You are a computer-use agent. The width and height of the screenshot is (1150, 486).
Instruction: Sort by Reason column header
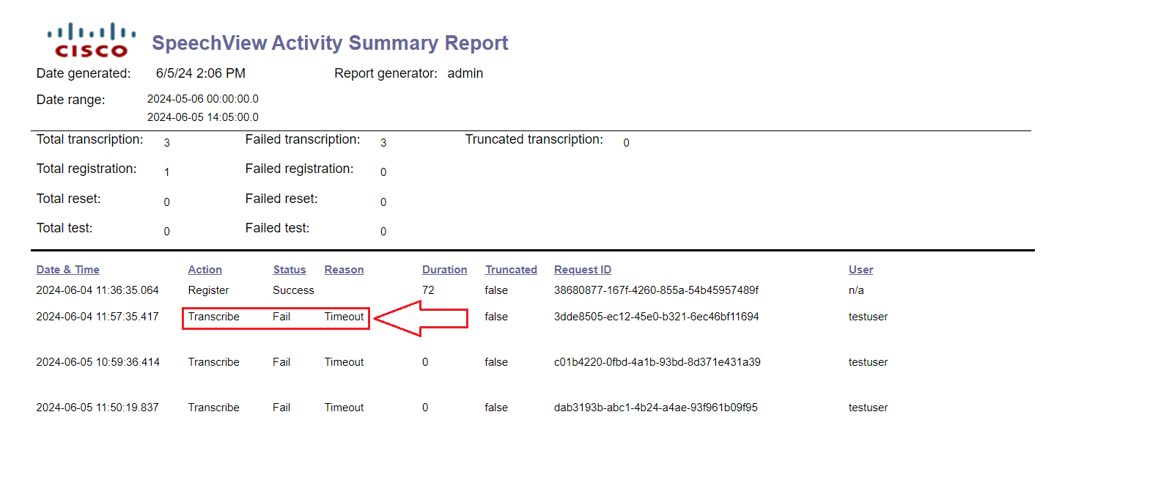tap(344, 270)
